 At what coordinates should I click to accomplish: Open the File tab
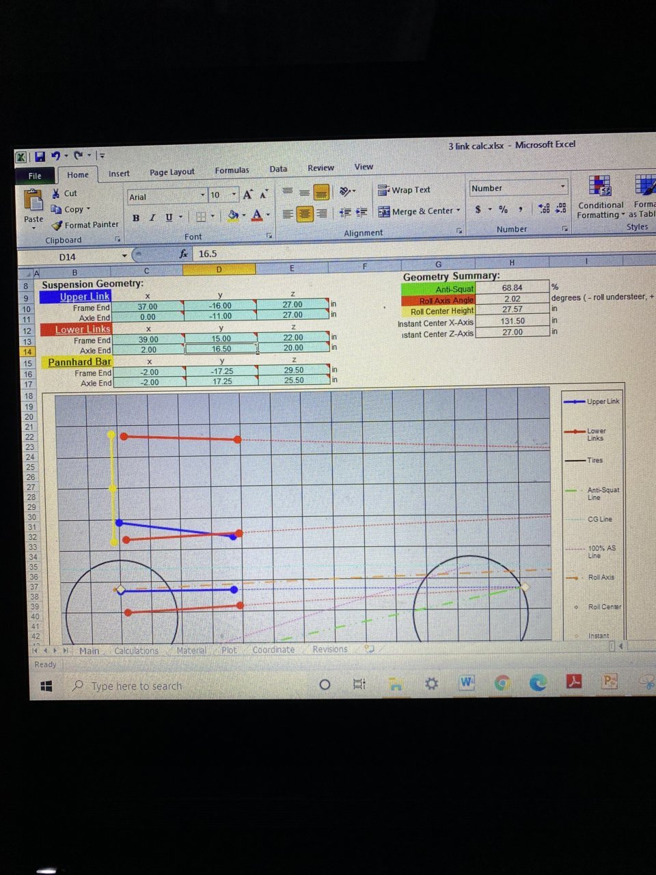[35, 176]
